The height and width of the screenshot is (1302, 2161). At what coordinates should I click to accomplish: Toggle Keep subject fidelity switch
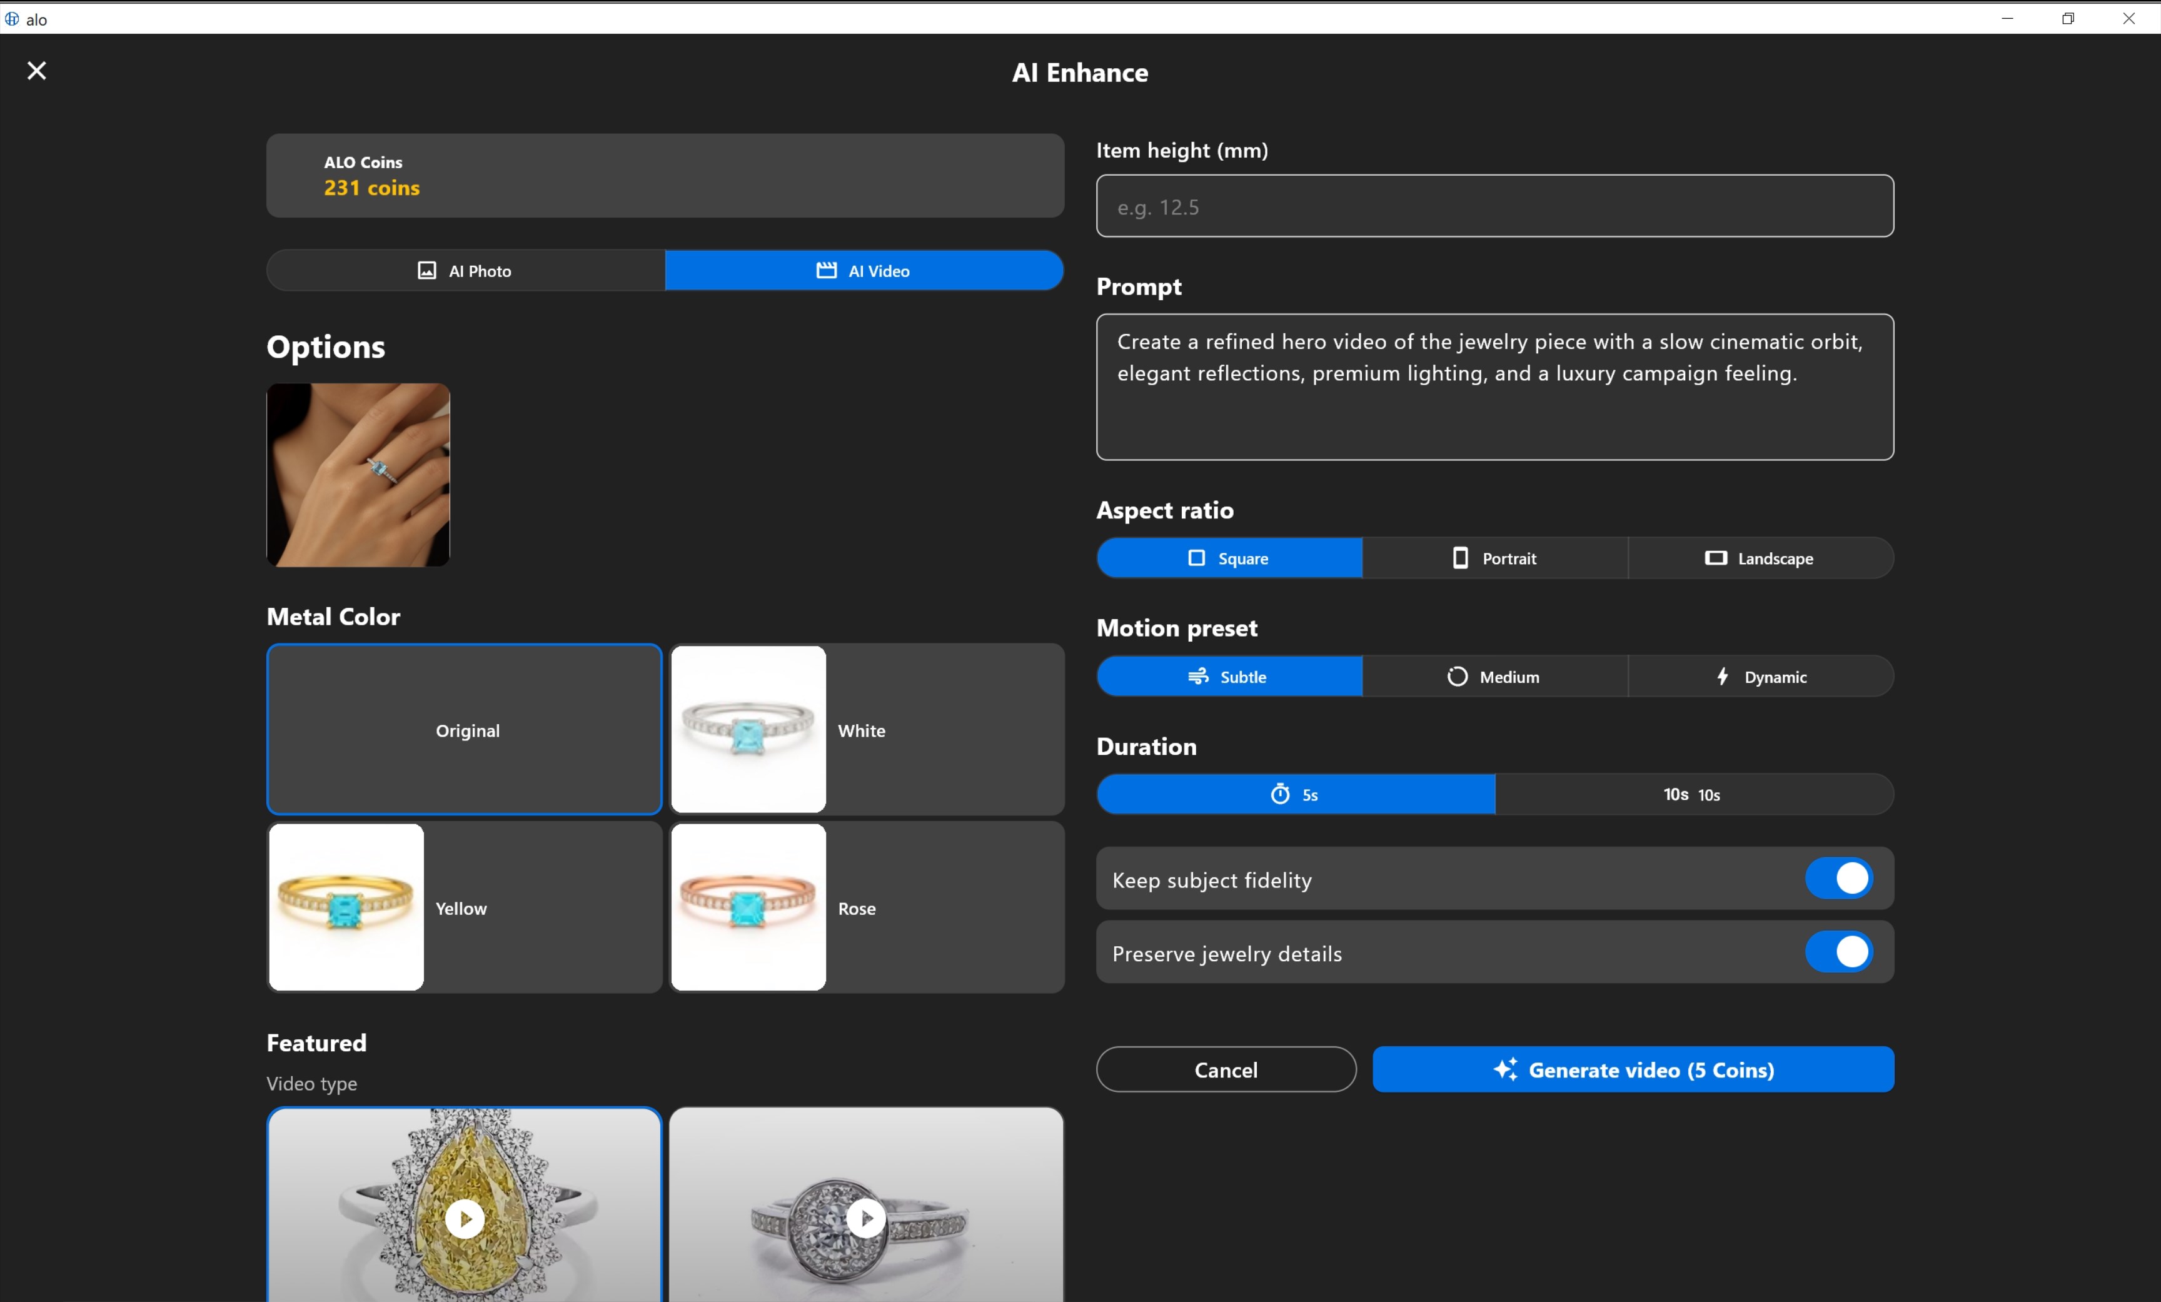[1839, 878]
